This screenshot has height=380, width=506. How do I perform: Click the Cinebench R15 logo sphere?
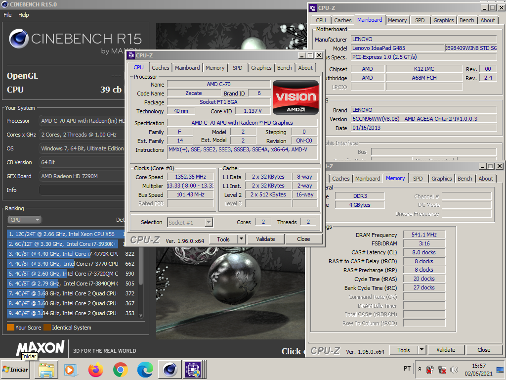pos(19,39)
